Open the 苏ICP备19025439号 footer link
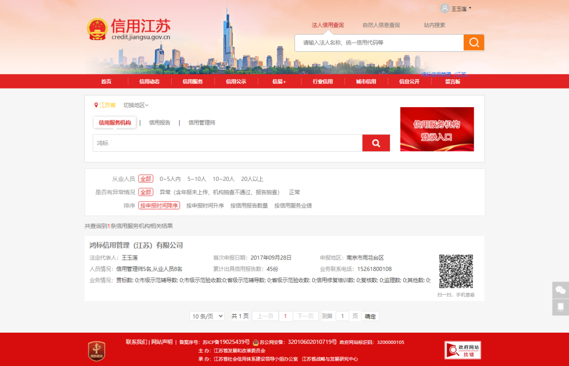 tap(226, 342)
